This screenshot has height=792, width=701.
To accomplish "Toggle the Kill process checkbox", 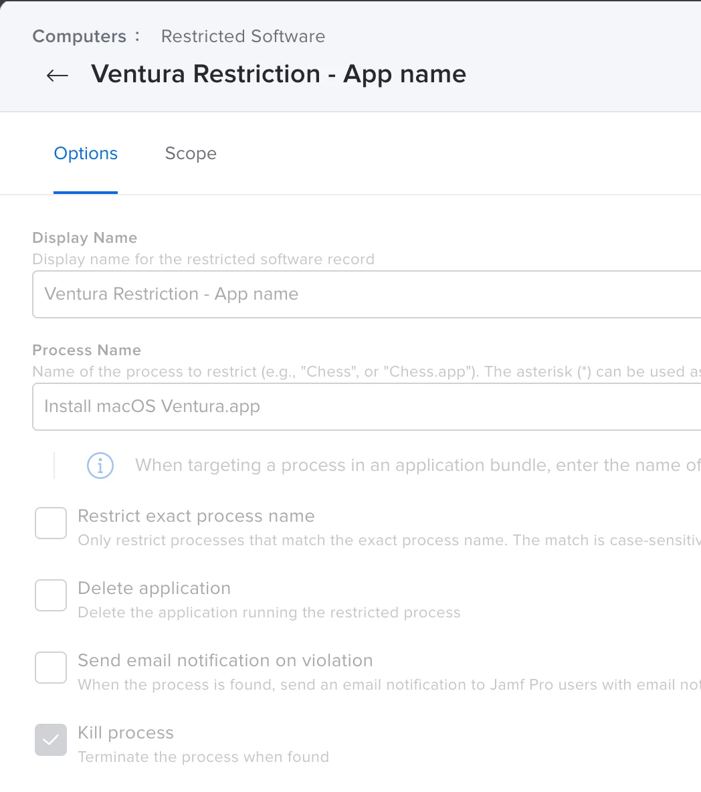I will click(x=51, y=739).
